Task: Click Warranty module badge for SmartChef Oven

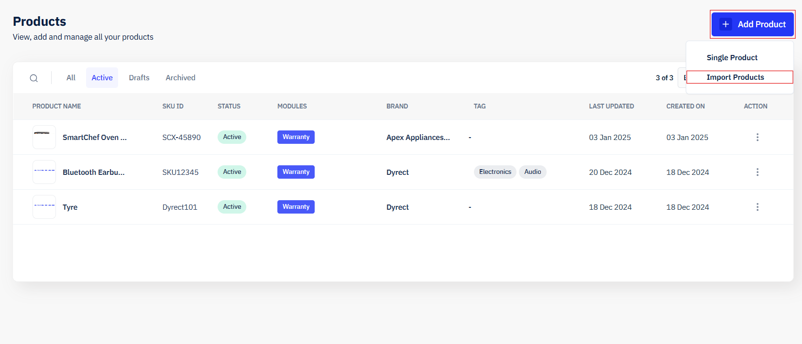Action: (296, 137)
